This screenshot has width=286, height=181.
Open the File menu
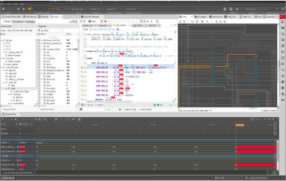pyautogui.click(x=3, y=4)
